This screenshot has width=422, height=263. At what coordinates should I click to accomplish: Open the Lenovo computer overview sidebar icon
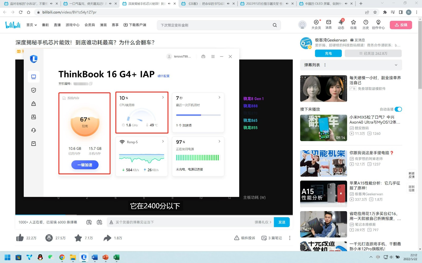(33, 77)
